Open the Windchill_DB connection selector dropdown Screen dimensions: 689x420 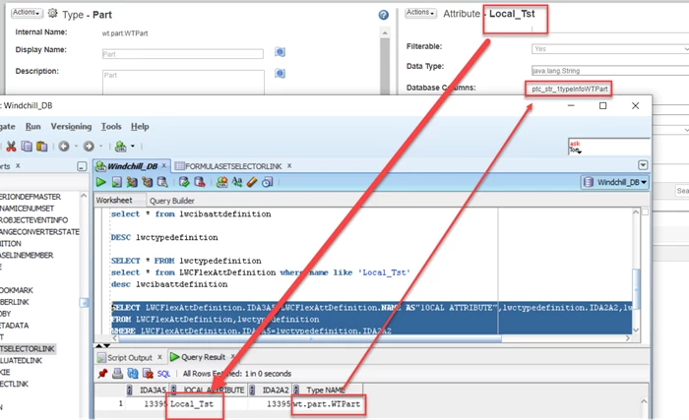click(615, 182)
